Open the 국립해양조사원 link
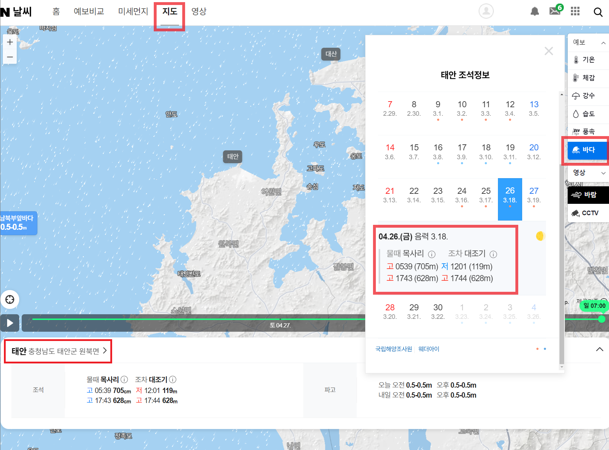The height and width of the screenshot is (450, 609). (x=394, y=349)
